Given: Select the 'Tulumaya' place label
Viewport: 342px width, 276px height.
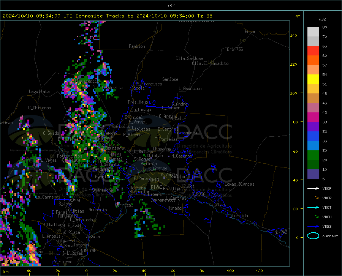Looking at the screenshot, I should 142,110.
